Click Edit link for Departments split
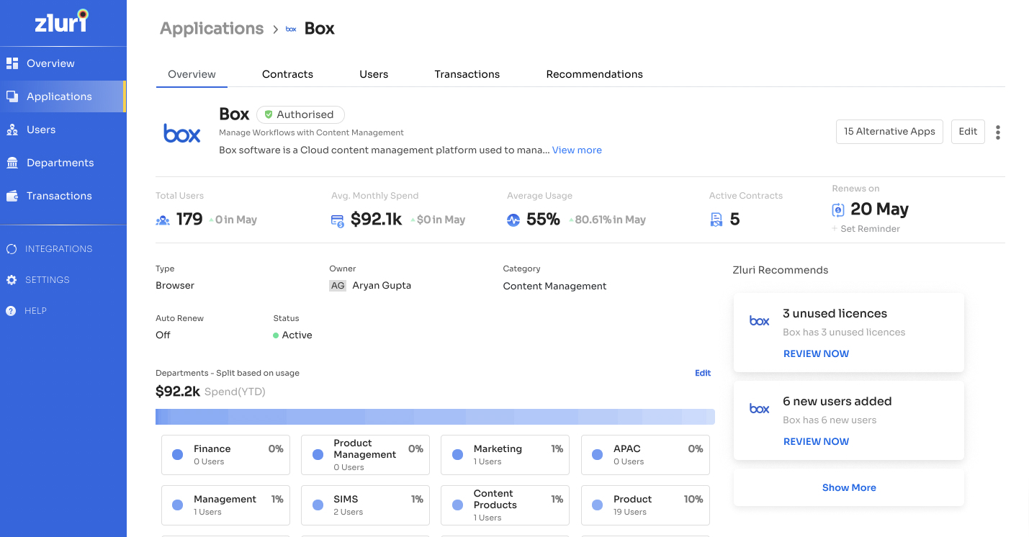 coord(703,373)
